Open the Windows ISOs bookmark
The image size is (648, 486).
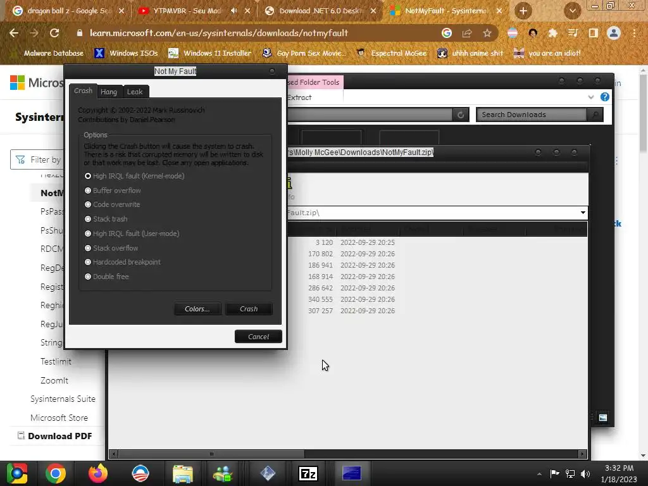(127, 53)
